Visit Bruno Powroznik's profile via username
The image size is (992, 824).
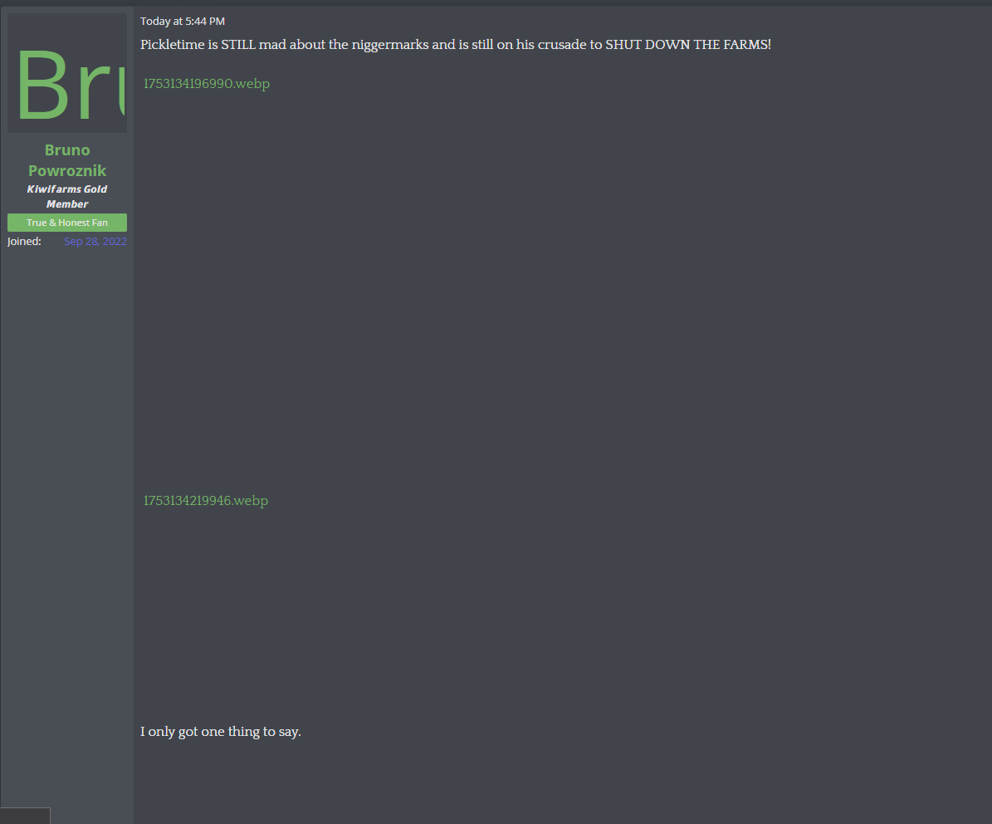pos(67,160)
